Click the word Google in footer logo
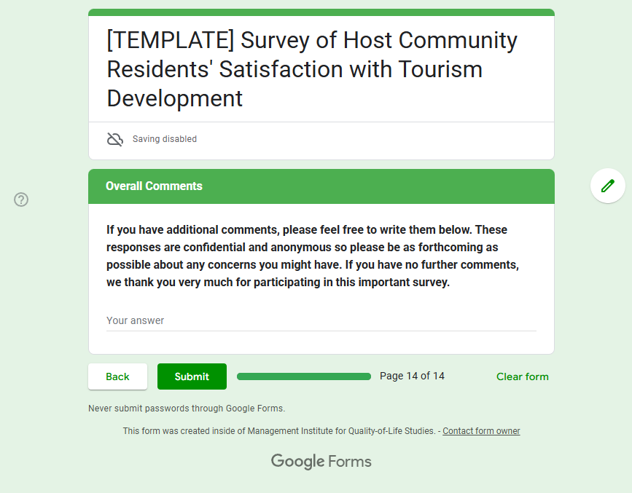The width and height of the screenshot is (632, 493). click(297, 462)
